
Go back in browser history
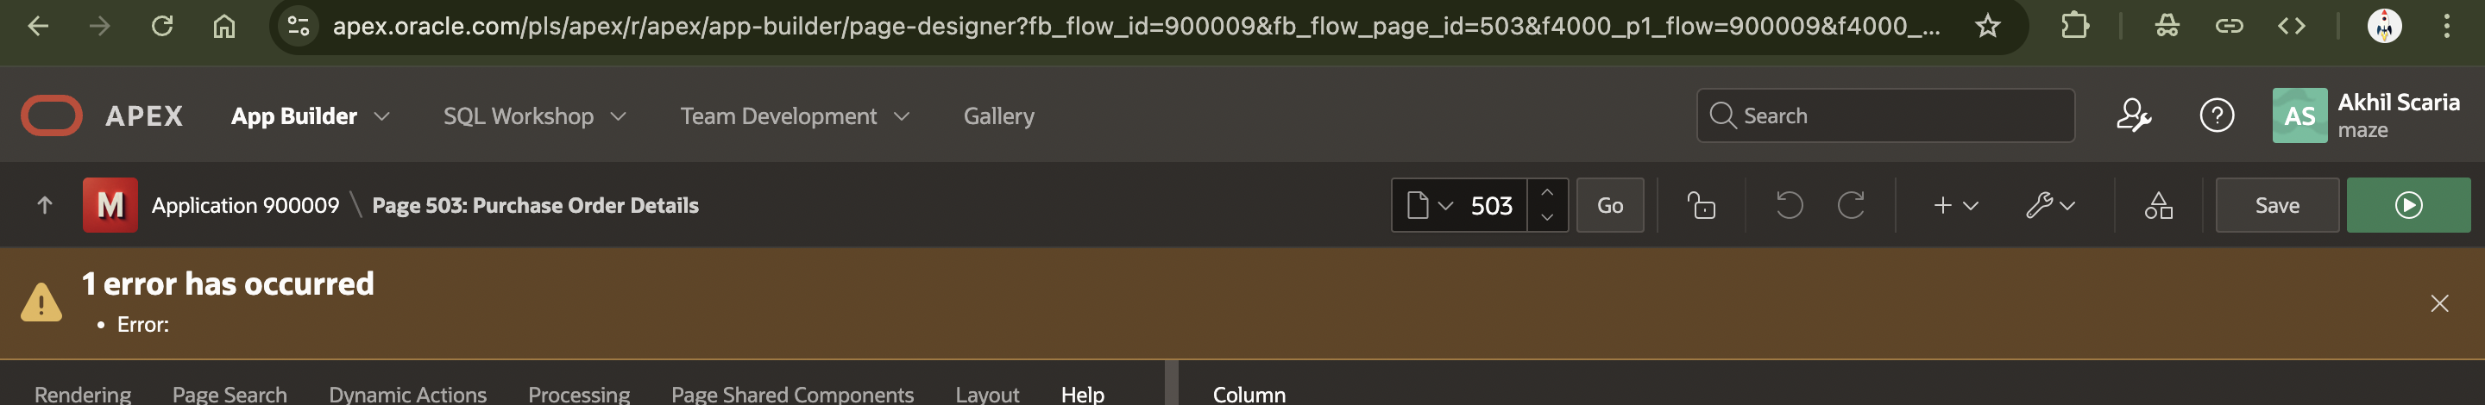(x=38, y=26)
